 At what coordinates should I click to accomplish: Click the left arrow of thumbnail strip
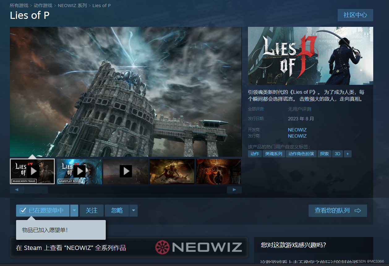click(17, 190)
